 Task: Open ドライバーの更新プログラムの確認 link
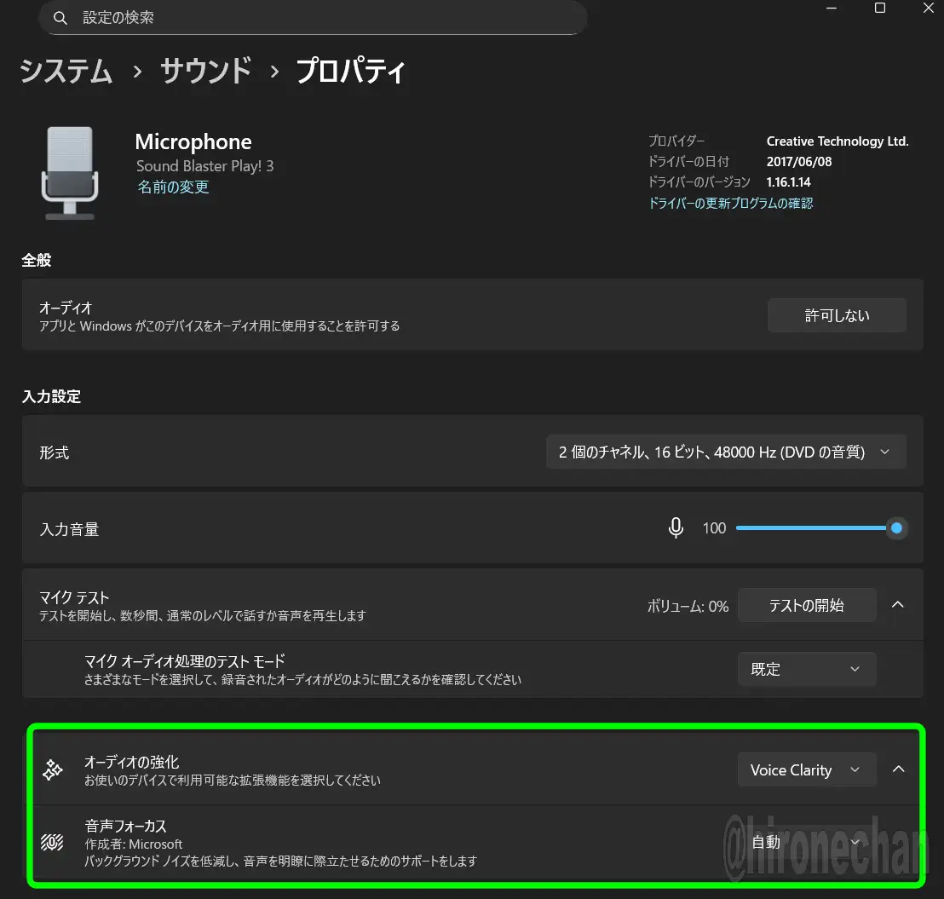(730, 203)
